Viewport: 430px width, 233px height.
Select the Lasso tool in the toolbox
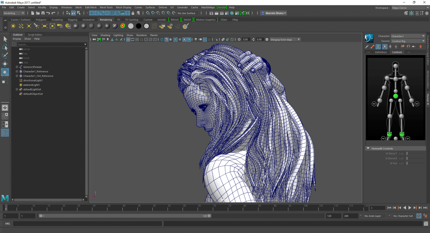(x=5, y=47)
